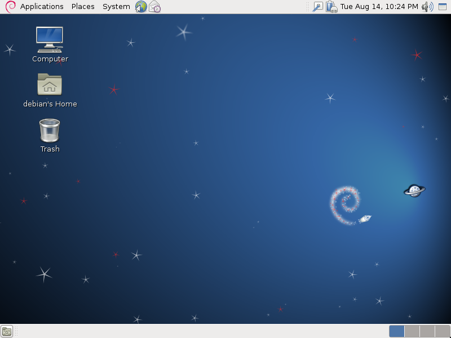Screen dimensions: 451x338
Task: Open the Places menu
Action: (x=83, y=7)
